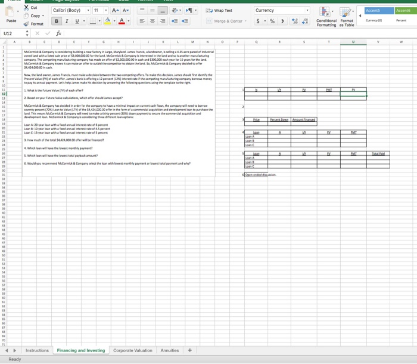Apply percent style to the cell
The width and height of the screenshot is (417, 364).
[x=272, y=21]
